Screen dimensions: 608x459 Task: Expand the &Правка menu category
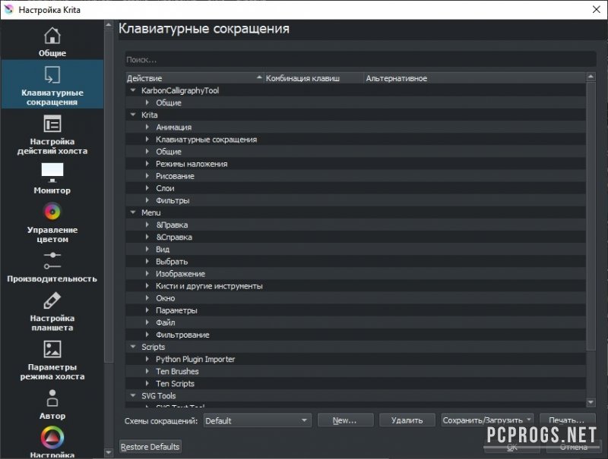click(147, 225)
